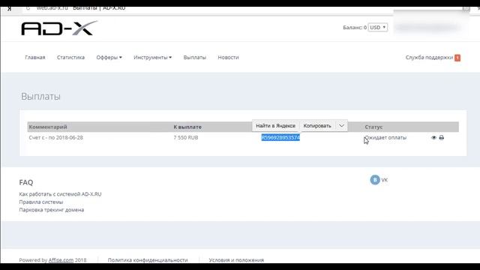Click 'Счет с - по 2018-06-28' cell
This screenshot has height=270, width=480.
click(x=55, y=138)
